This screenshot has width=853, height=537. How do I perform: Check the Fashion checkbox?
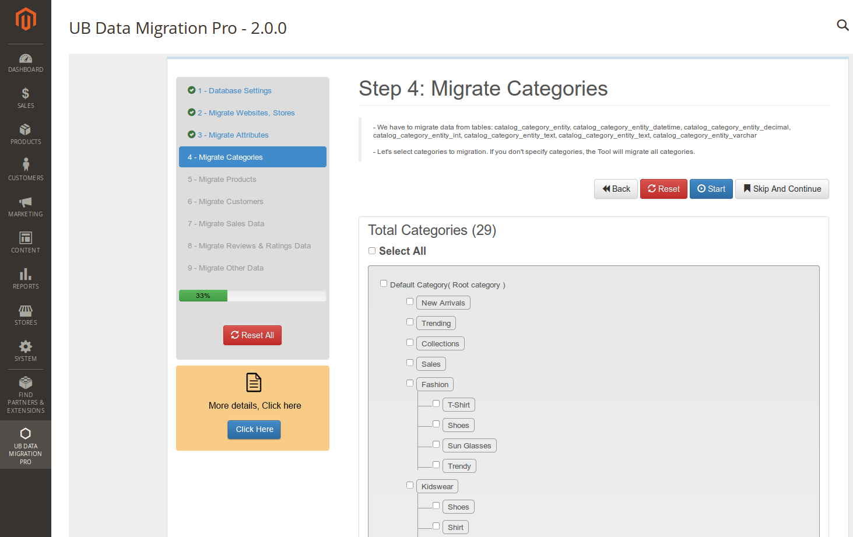410,383
